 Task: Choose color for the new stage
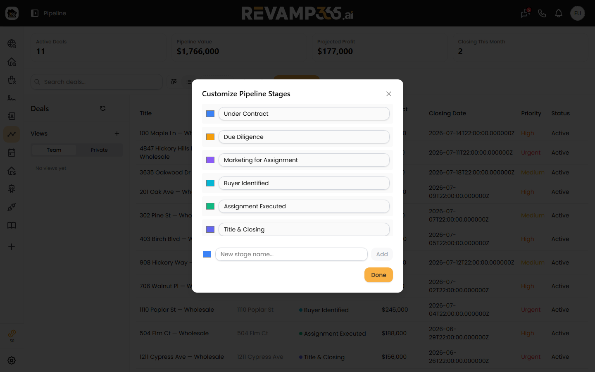207,254
